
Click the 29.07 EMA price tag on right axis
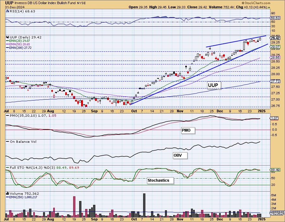[x=275, y=47]
